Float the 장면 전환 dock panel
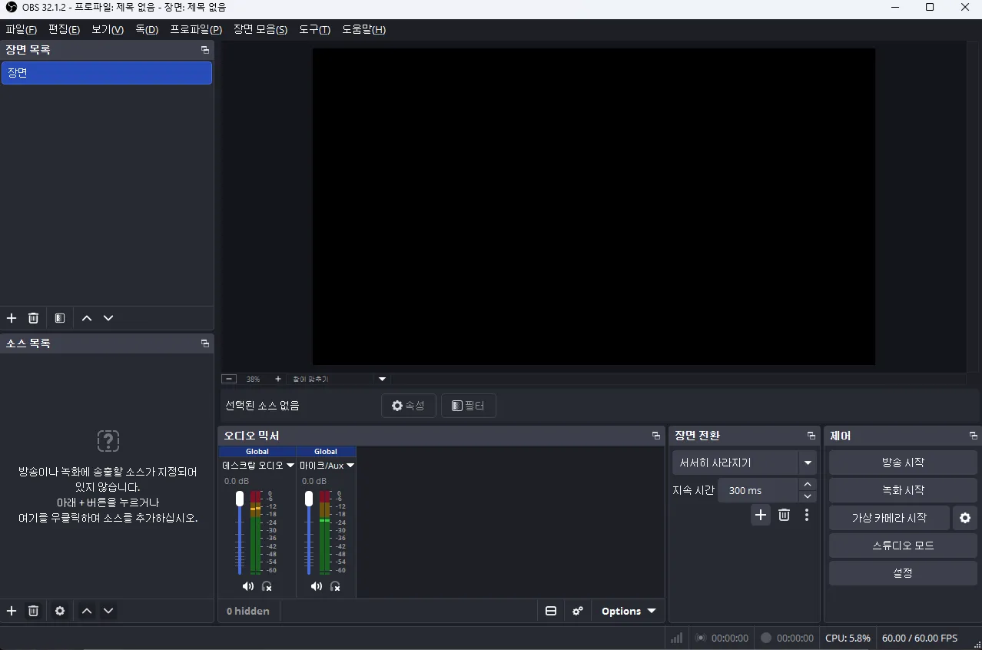This screenshot has width=982, height=650. coord(811,436)
